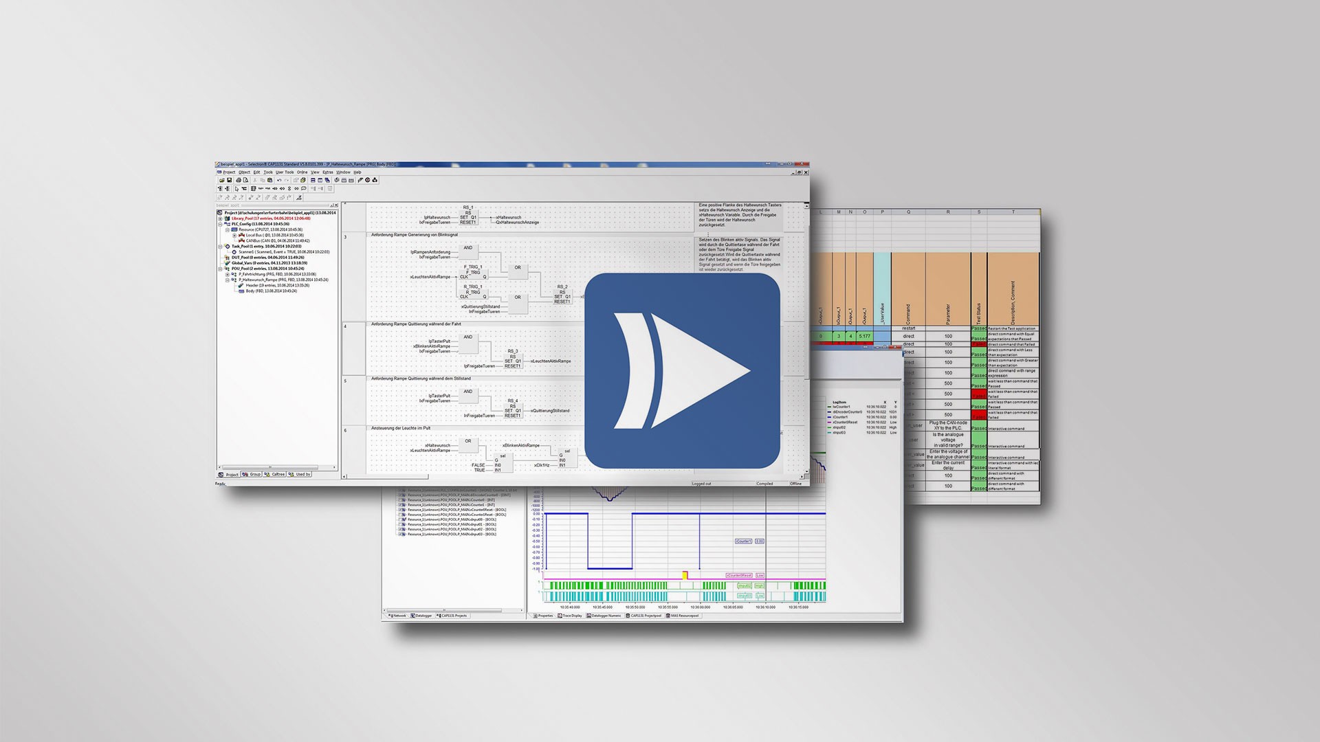Expand the P_Fahrtrichtung program node
This screenshot has height=742, width=1320.
click(228, 275)
